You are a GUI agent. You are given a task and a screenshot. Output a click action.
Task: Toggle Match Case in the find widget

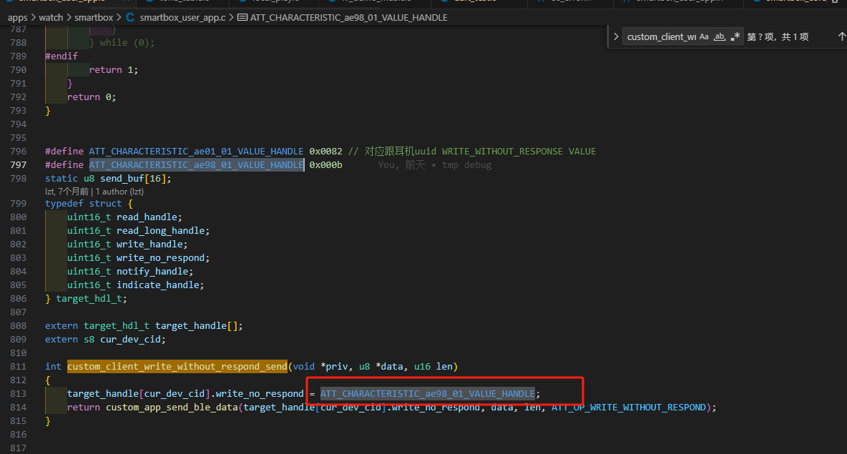pos(704,36)
